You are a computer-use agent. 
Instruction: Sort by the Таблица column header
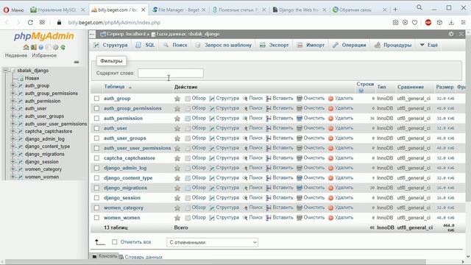114,87
